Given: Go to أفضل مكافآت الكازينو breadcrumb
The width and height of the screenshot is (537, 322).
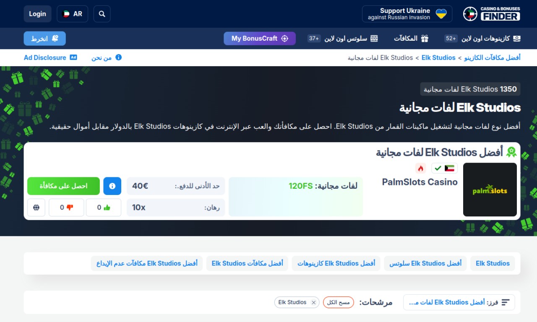Looking at the screenshot, I should pyautogui.click(x=492, y=57).
